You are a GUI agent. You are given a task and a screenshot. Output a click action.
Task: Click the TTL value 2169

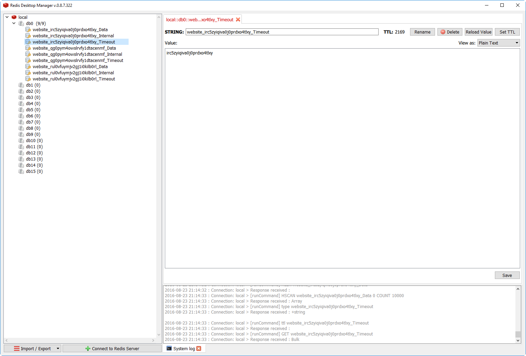tap(400, 32)
